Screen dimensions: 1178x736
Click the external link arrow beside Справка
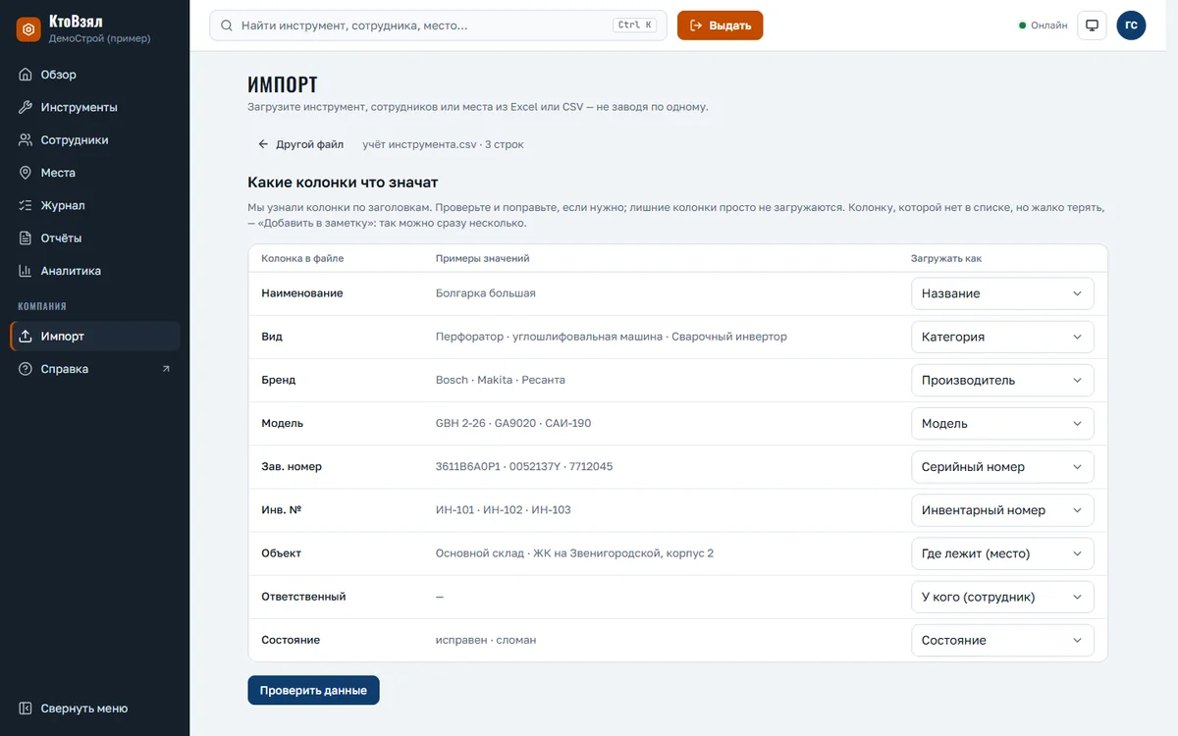pos(166,369)
